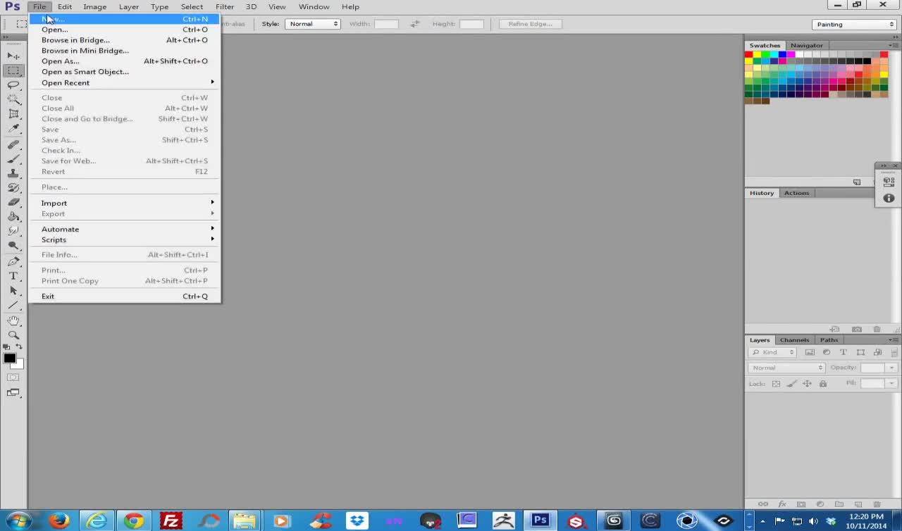Select the Crop tool

pos(13,114)
